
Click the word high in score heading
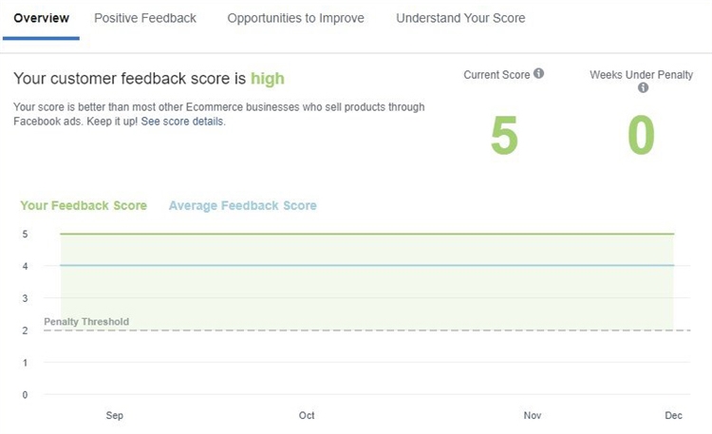click(267, 78)
